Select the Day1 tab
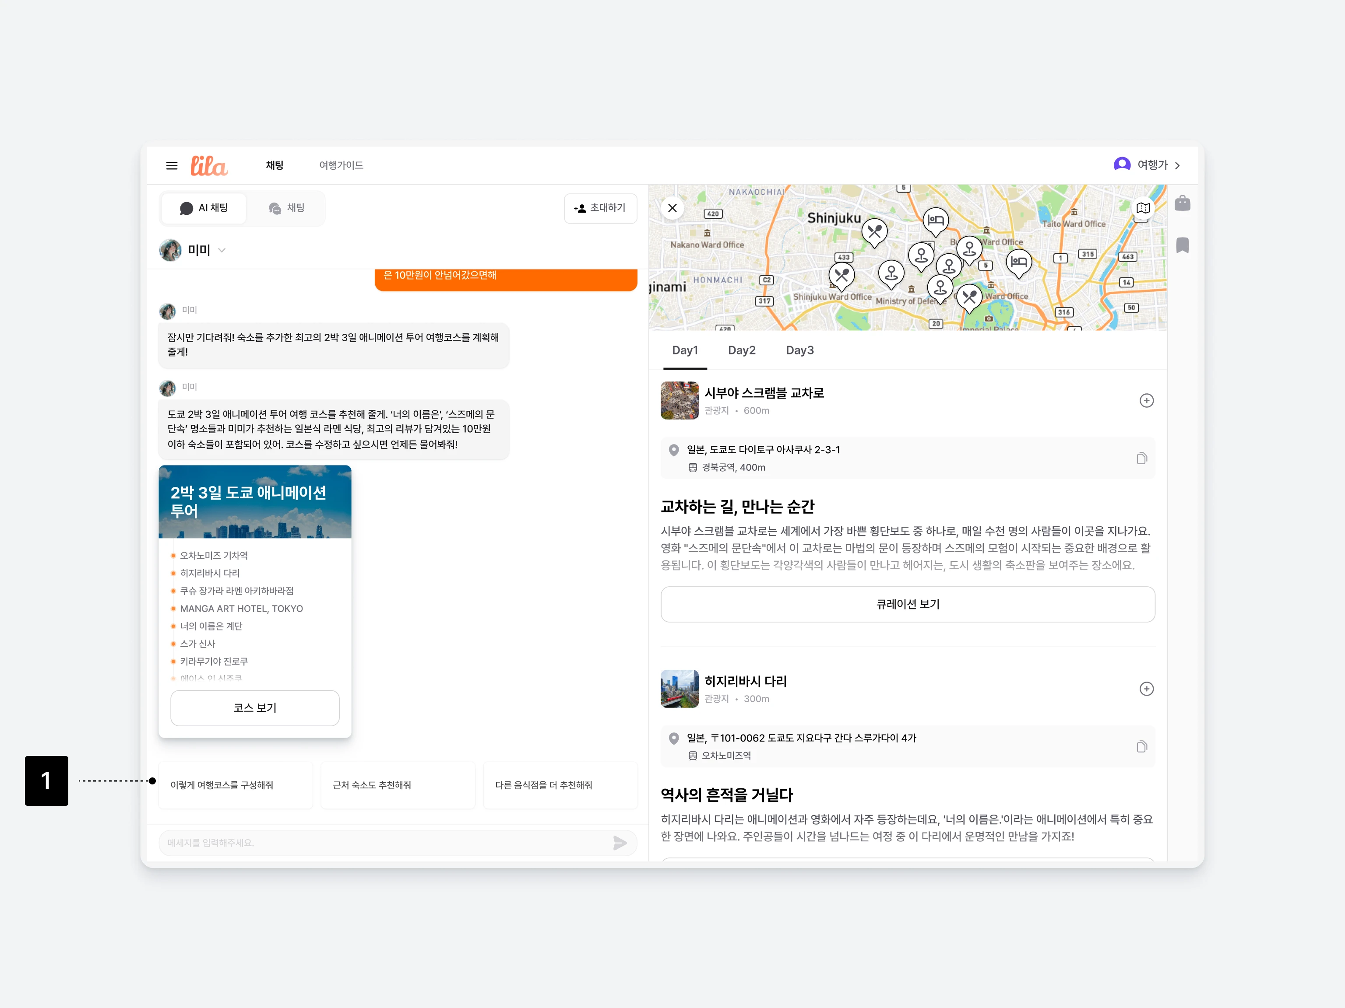 pyautogui.click(x=685, y=350)
